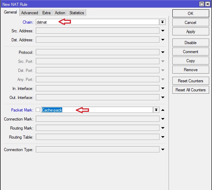Screen dimensions: 212x190
Task: Close the New NAT Rule window
Action: coord(207,4)
